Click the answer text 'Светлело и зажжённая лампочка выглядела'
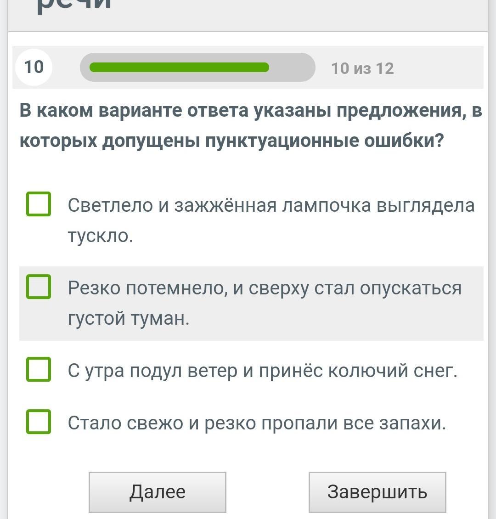Viewport: 496px width, 519px height. click(271, 205)
